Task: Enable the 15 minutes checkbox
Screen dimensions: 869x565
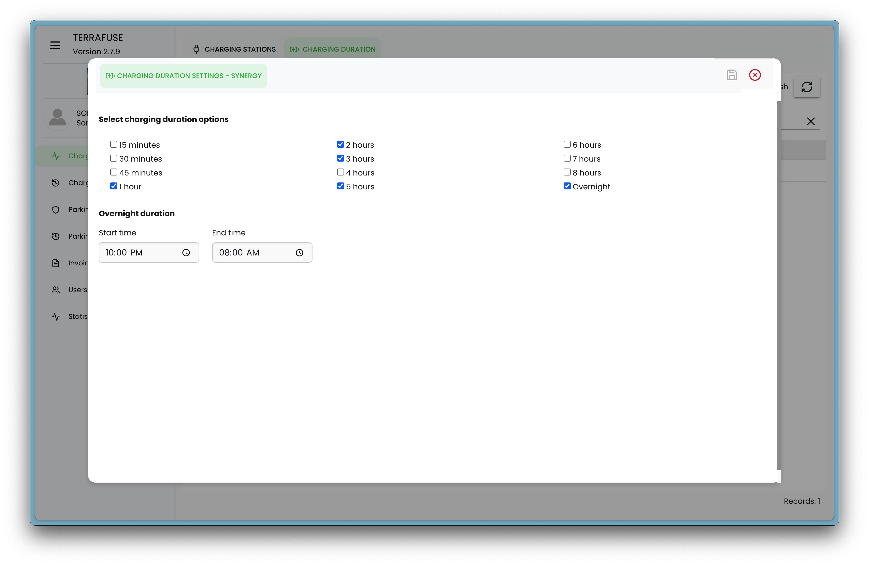Action: (x=113, y=144)
